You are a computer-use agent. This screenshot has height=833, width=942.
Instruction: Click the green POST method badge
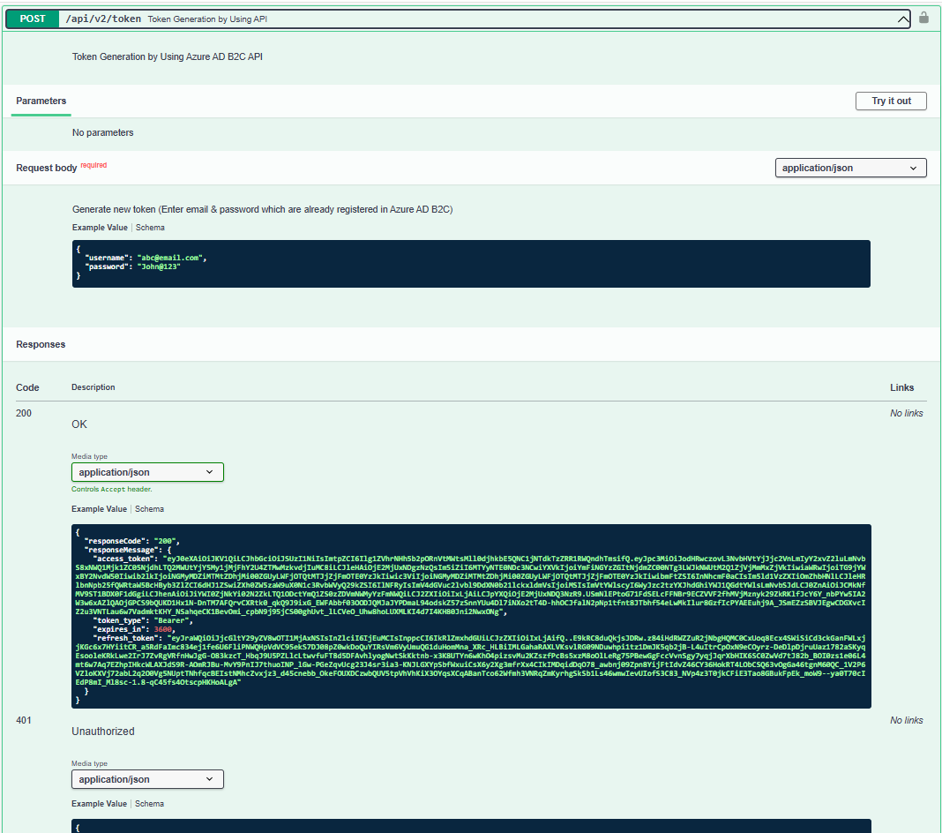33,19
